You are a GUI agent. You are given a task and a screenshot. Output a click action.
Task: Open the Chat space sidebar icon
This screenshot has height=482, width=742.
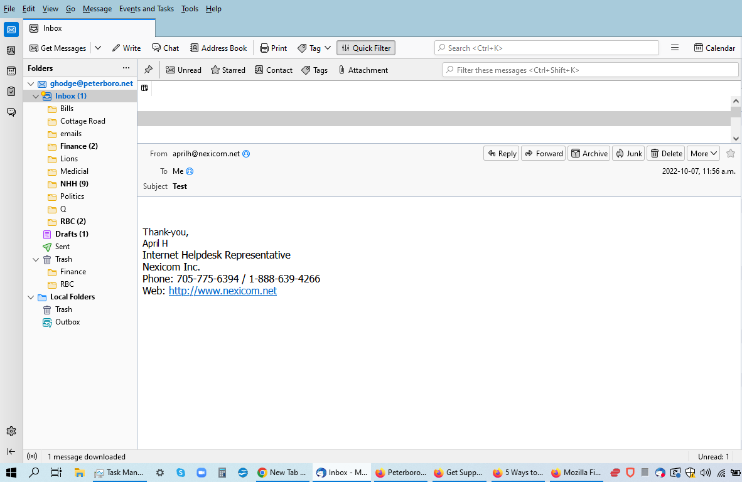pyautogui.click(x=11, y=112)
